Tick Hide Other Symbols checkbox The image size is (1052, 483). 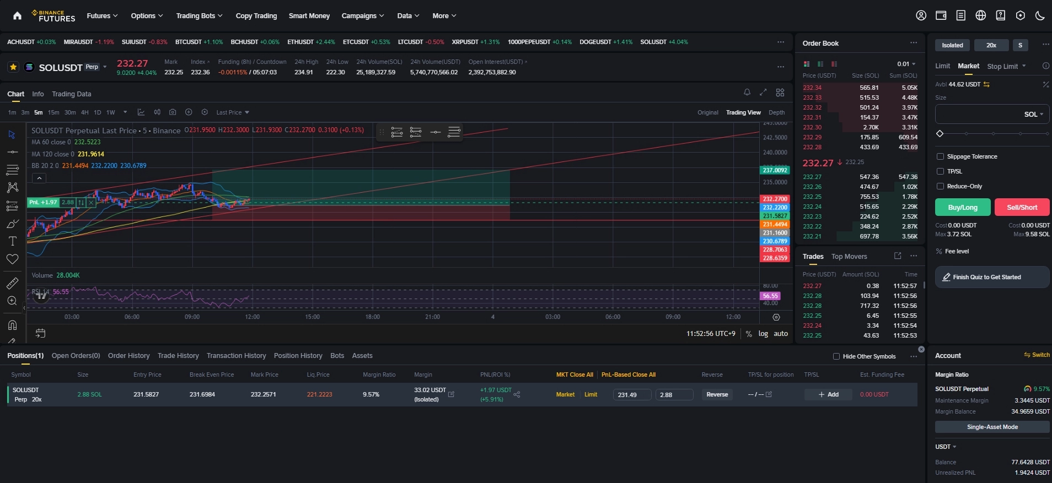[x=836, y=356]
